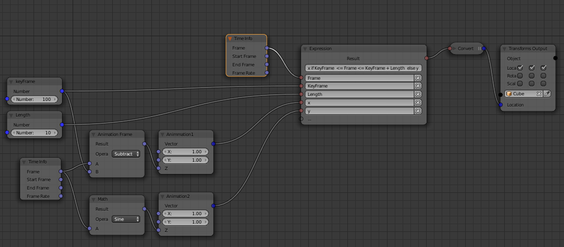Enable the last Rota checkbox
564x247 pixels.
coord(543,76)
